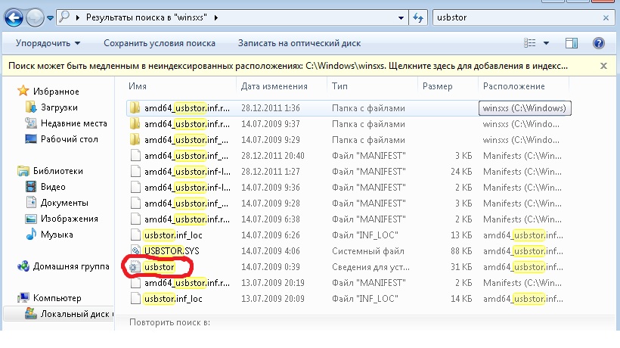Click Записать на оптический диск
This screenshot has width=620, height=348.
pyautogui.click(x=299, y=43)
